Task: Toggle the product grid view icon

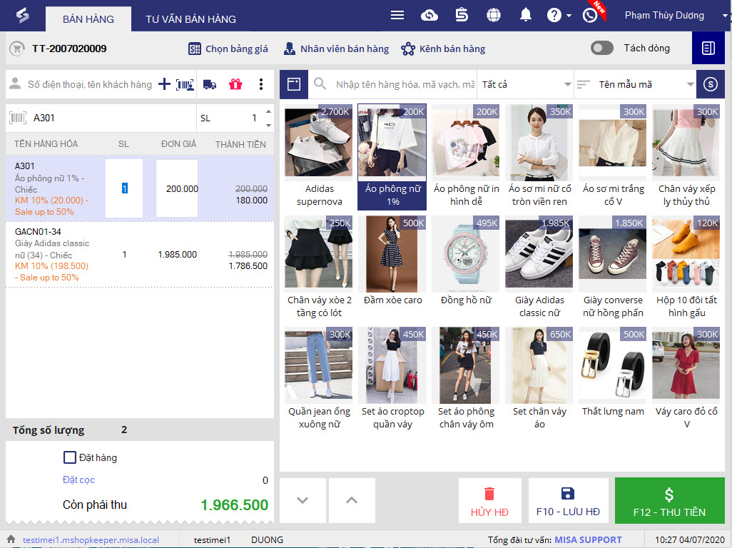Action: (294, 84)
